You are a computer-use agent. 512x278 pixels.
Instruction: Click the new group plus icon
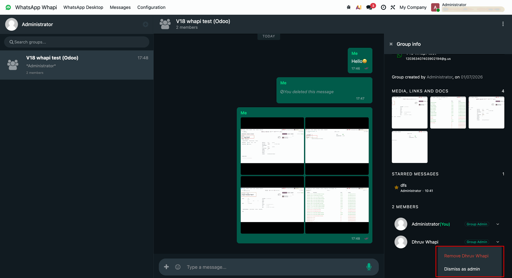(x=145, y=24)
